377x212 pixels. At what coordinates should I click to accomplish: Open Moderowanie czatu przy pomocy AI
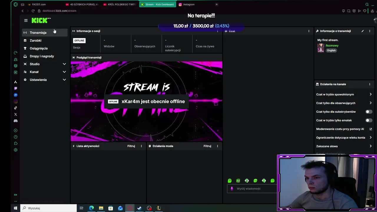tap(344, 129)
